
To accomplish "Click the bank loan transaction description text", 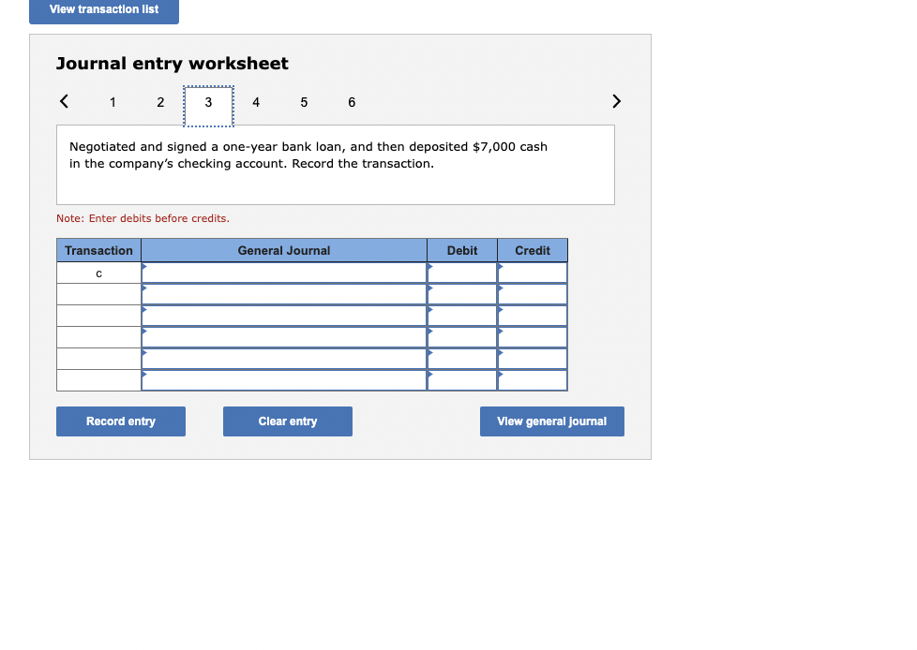I will (308, 155).
